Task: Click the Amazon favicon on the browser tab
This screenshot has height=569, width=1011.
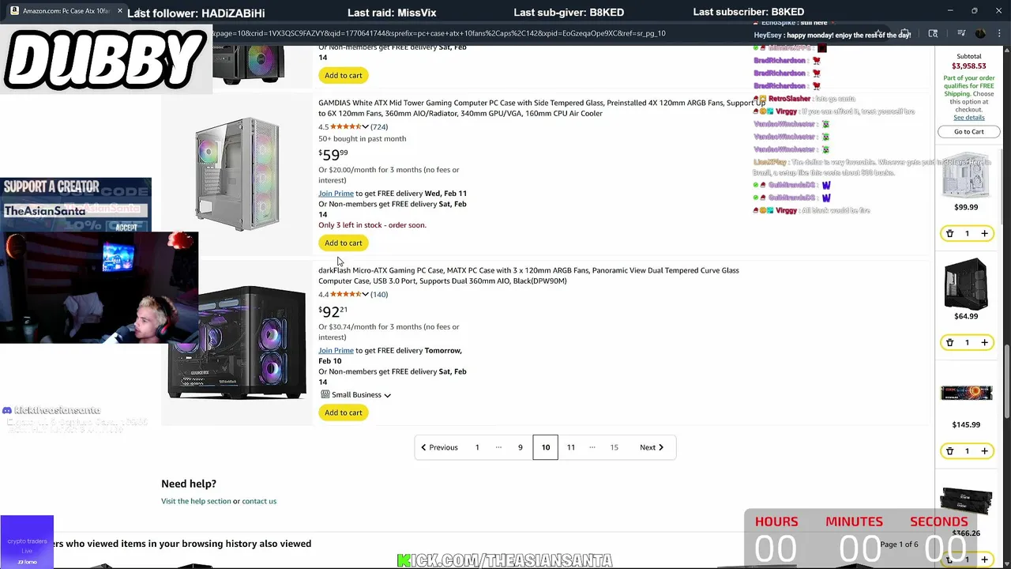Action: (14, 11)
